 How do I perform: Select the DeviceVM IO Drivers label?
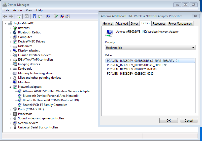[31, 41]
